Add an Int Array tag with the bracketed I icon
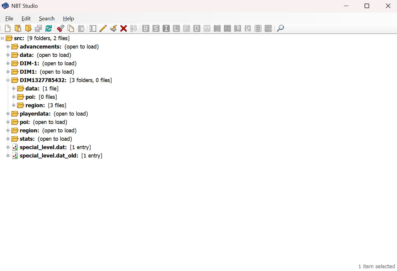 [x=227, y=28]
